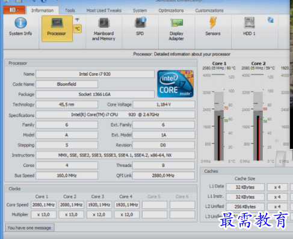Switch temperature units to Fahrenheit
293x239 pixels.
77,20
